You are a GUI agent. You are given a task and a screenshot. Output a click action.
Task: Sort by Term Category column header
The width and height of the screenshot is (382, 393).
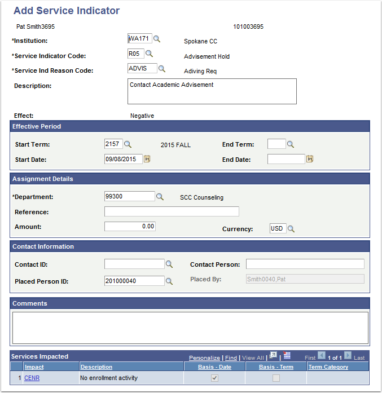coord(328,367)
